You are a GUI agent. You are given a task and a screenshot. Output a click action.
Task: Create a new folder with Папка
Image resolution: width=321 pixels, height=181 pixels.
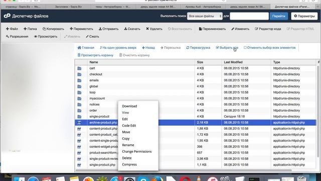(30, 29)
